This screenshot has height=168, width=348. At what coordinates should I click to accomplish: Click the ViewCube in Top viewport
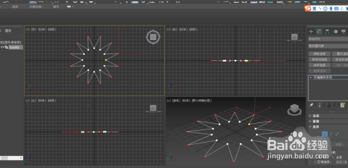click(x=153, y=37)
